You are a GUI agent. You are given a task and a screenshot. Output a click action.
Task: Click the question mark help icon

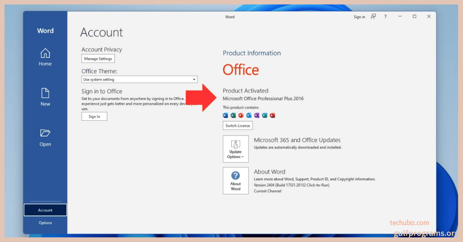pyautogui.click(x=385, y=17)
